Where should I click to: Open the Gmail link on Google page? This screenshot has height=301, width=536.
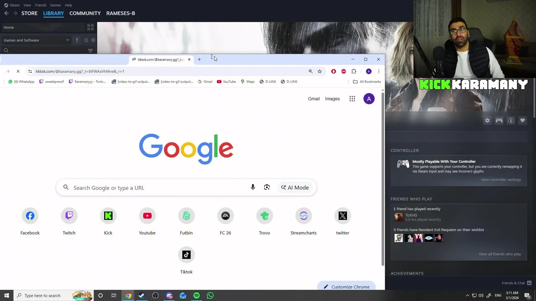tap(314, 99)
